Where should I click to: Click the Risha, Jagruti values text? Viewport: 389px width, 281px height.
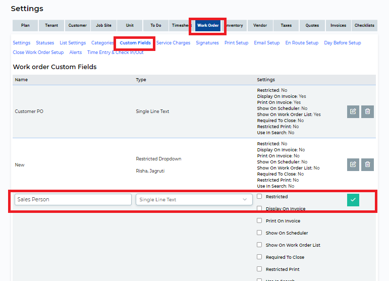[x=150, y=171]
